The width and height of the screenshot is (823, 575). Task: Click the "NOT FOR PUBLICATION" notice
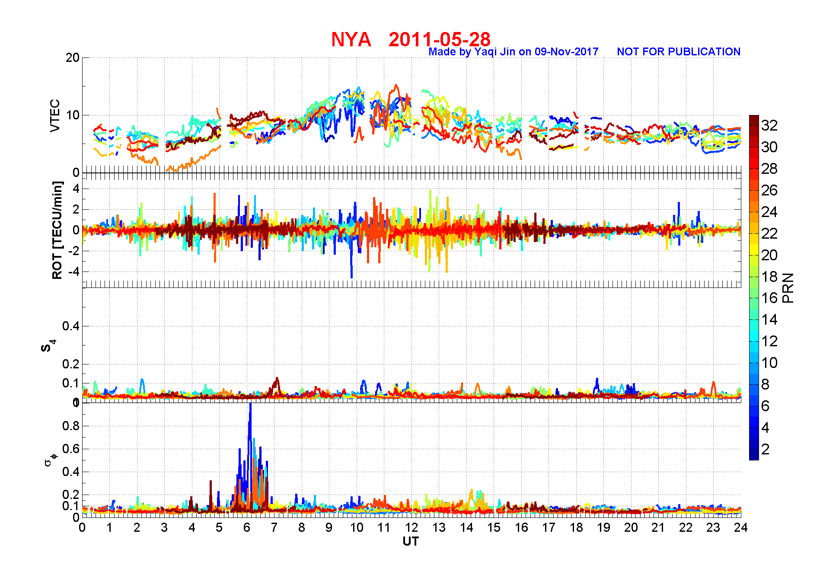[x=679, y=52]
